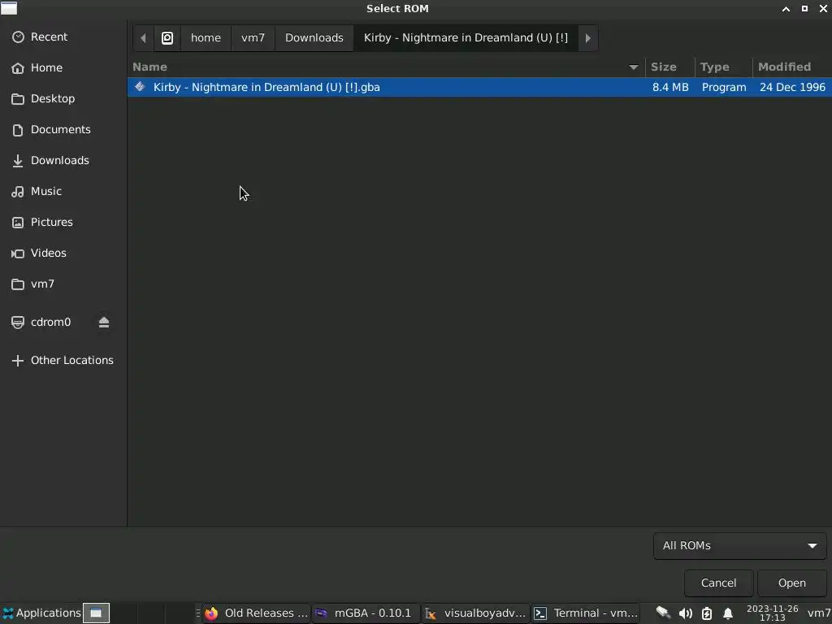Open the Applications menu in the panel
This screenshot has width=832, height=624.
pyautogui.click(x=41, y=613)
